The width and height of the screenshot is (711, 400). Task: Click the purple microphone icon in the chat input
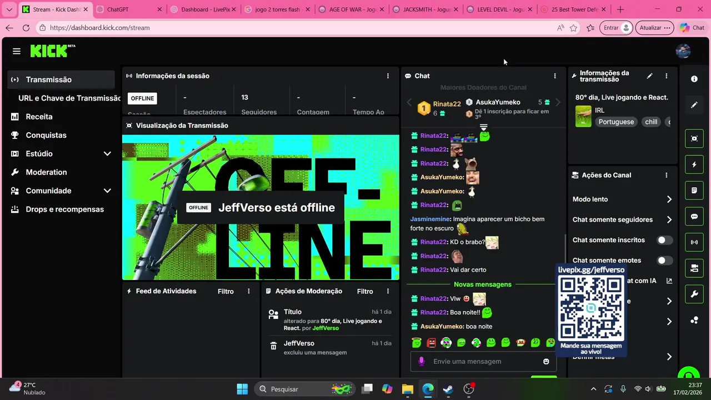(x=421, y=361)
